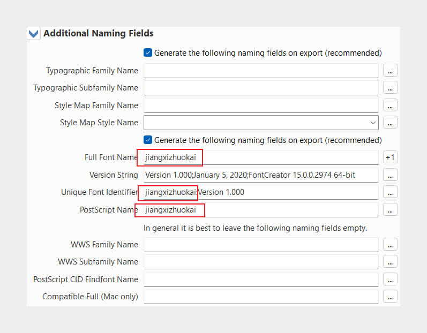427x333 pixels.
Task: Open ellipsis button for WWS Family Name
Action: (x=390, y=244)
